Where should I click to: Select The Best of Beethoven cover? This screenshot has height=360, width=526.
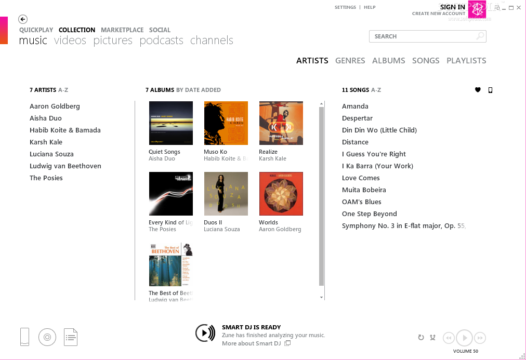pyautogui.click(x=171, y=264)
